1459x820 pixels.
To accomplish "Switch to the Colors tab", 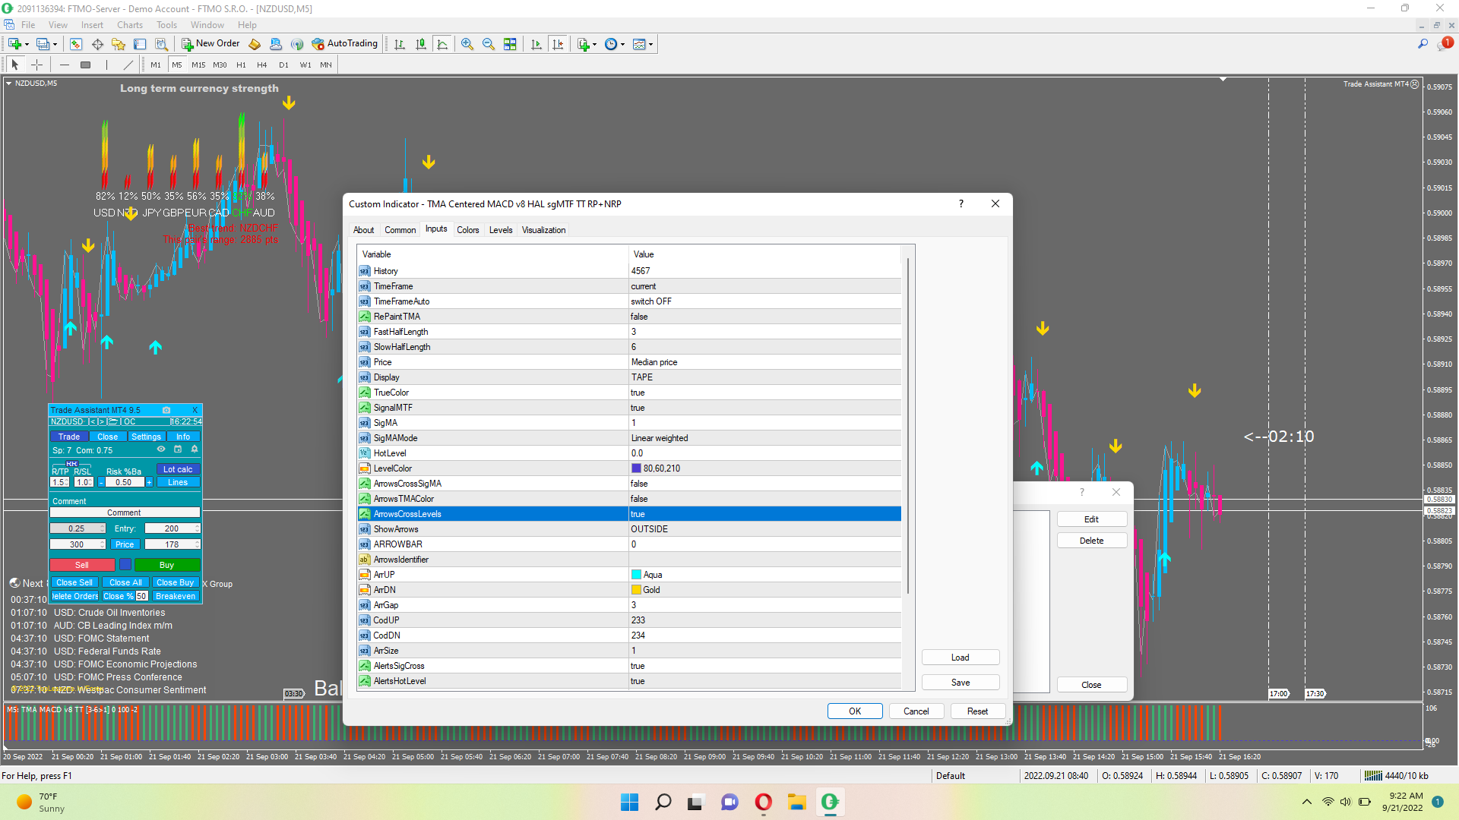I will [467, 230].
